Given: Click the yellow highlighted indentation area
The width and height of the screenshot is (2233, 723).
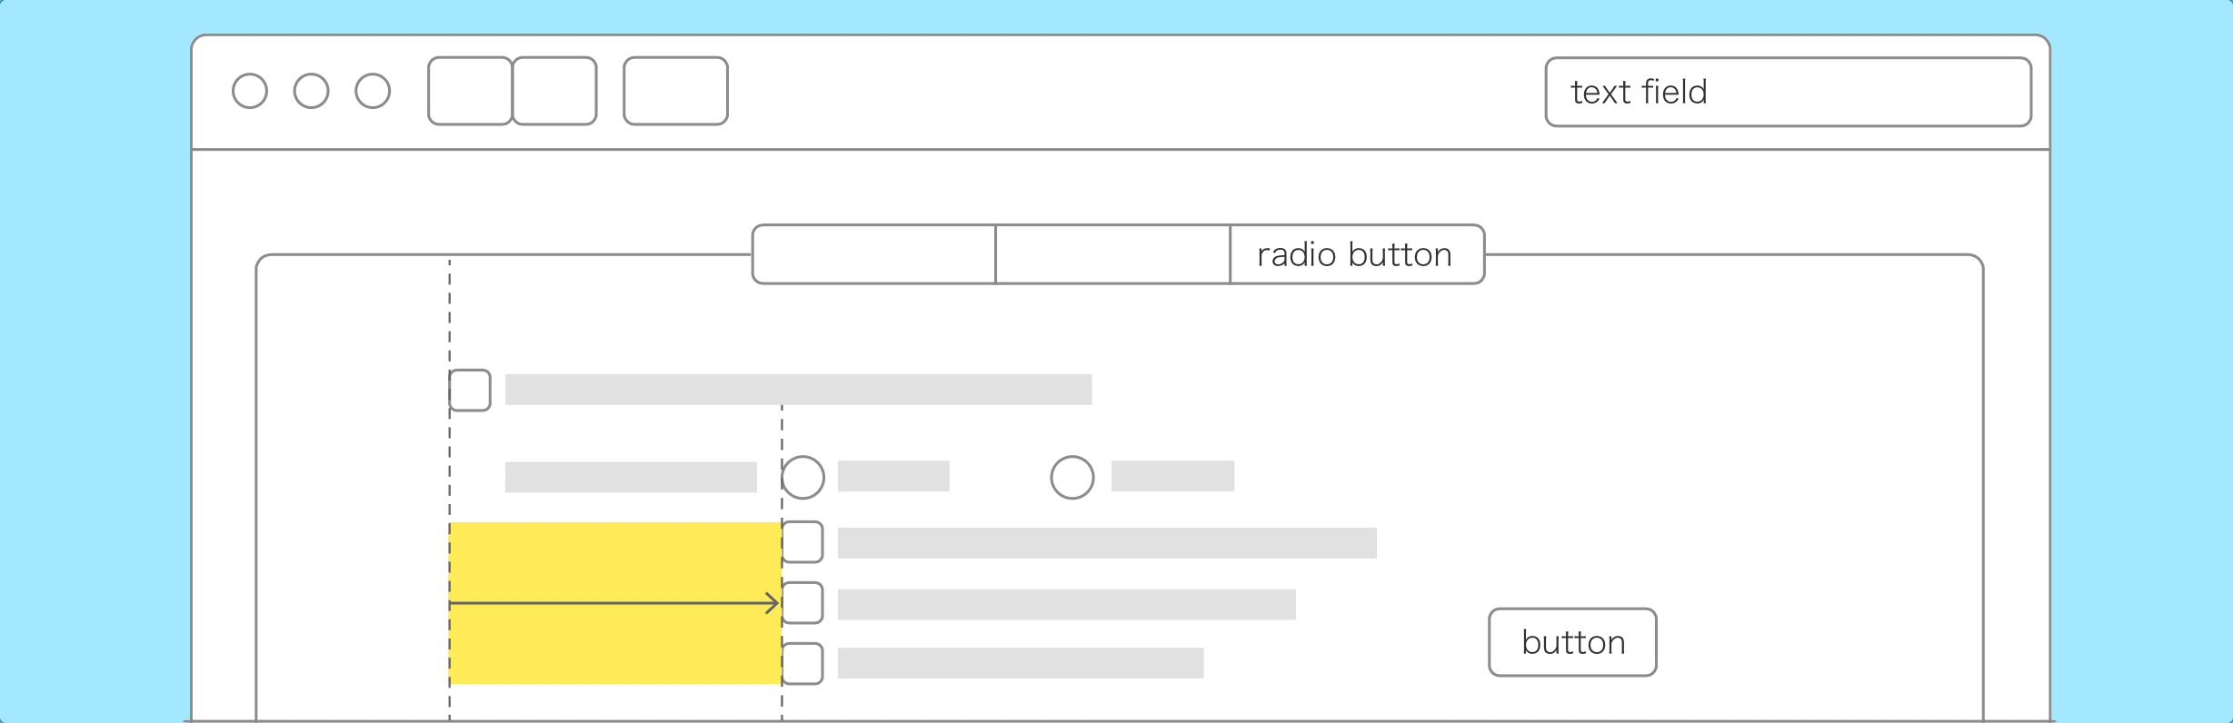Looking at the screenshot, I should coord(615,563).
